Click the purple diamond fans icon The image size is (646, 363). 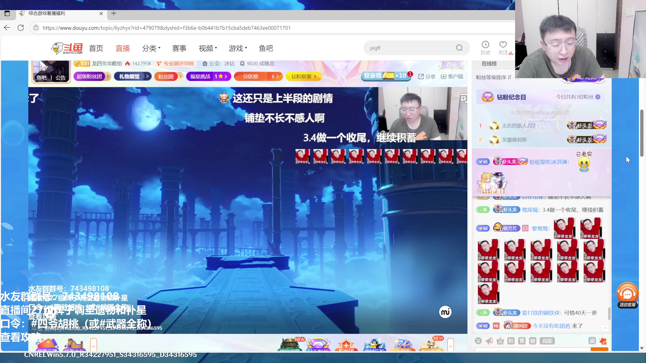click(x=318, y=344)
